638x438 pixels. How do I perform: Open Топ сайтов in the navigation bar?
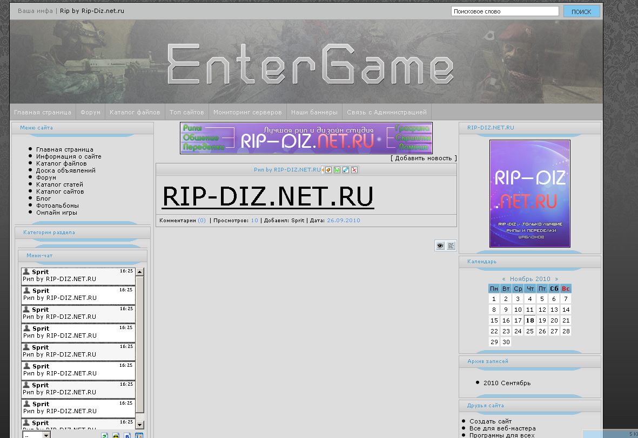tap(187, 112)
